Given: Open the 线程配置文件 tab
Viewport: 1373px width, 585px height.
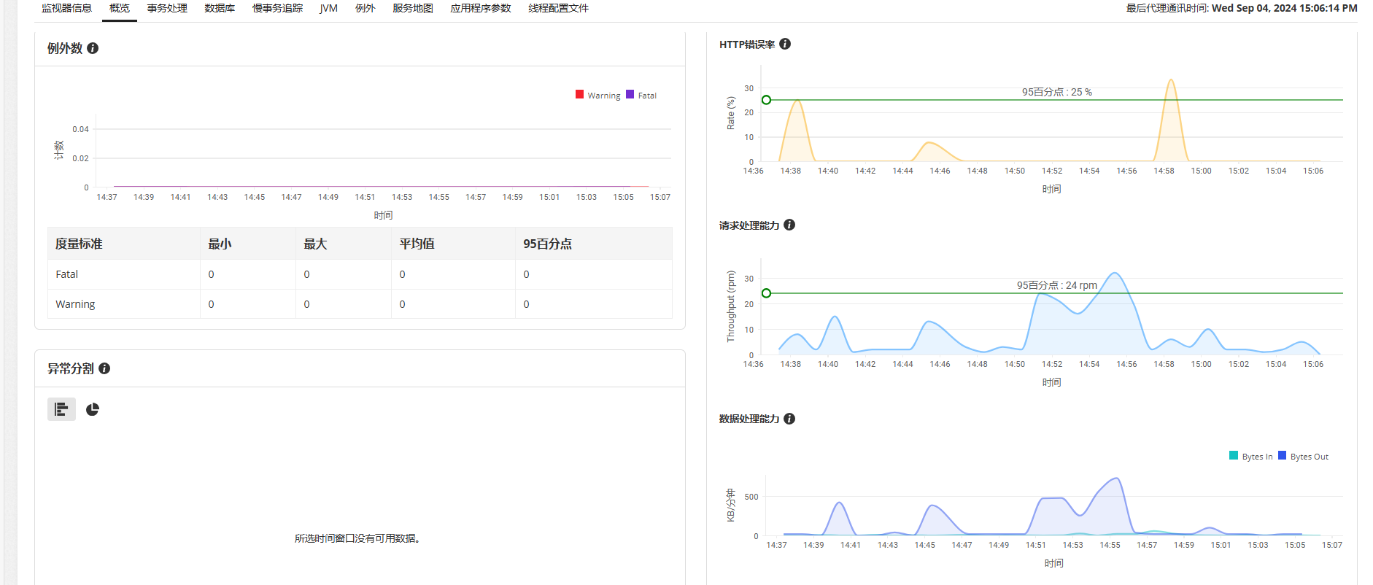Looking at the screenshot, I should pos(558,8).
